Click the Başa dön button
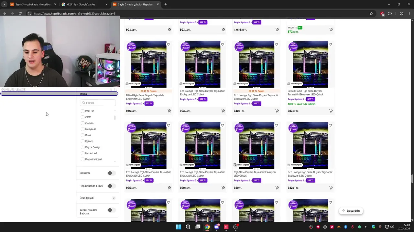The height and width of the screenshot is (232, 414). pos(351,211)
